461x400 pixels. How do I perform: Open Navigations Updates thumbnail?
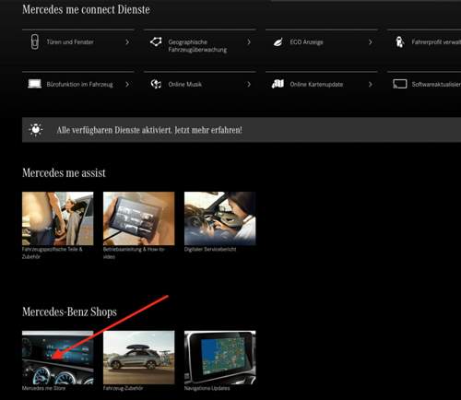click(220, 358)
